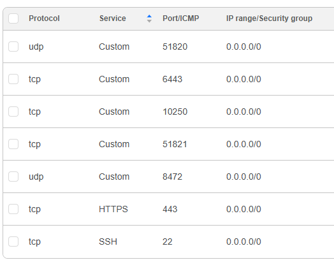Select the udp 8472 rule checkbox
The width and height of the screenshot is (334, 274).
pos(13,177)
